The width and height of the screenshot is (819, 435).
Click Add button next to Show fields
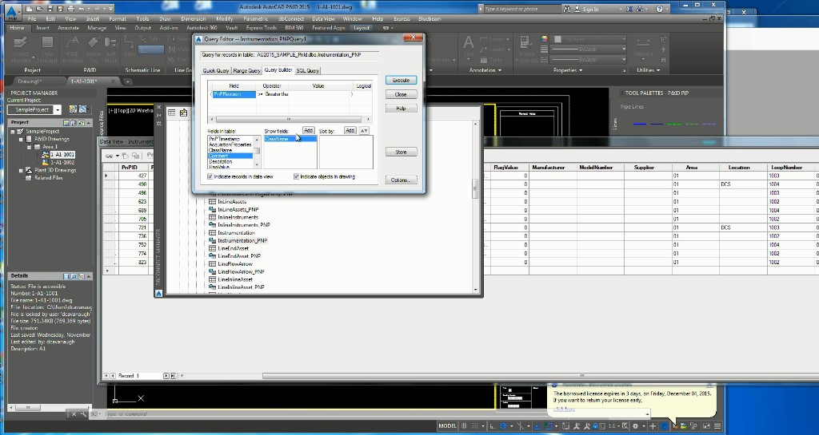point(308,130)
